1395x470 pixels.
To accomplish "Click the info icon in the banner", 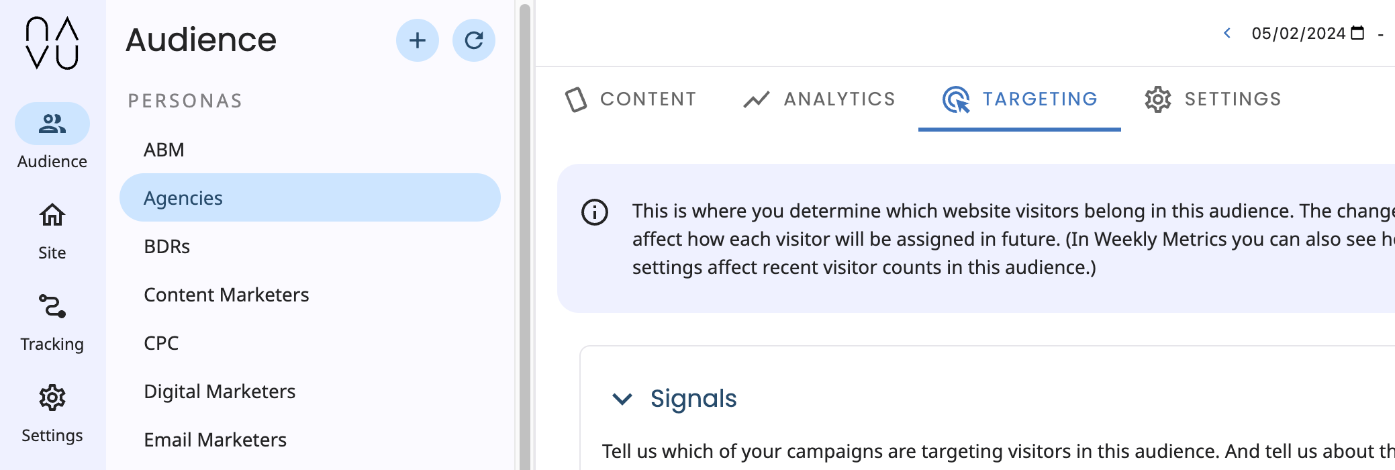I will pos(595,212).
